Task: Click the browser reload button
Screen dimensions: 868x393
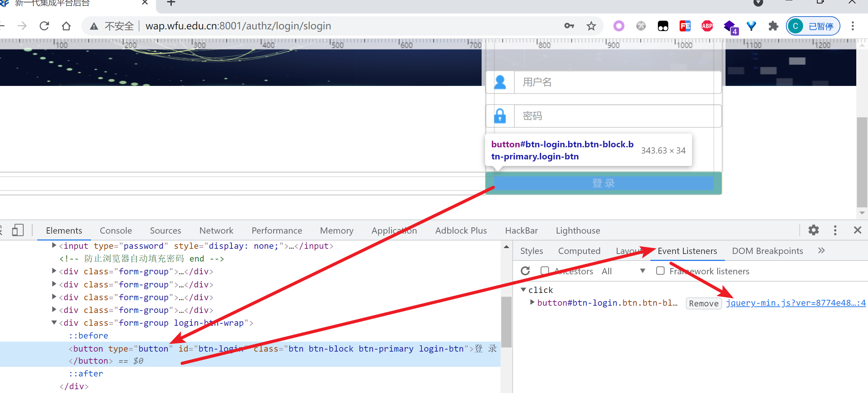Action: [44, 26]
